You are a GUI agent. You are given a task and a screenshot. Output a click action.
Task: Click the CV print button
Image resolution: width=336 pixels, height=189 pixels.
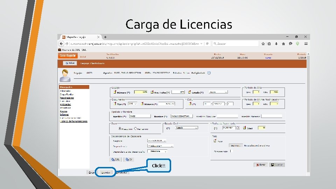[x=129, y=160]
